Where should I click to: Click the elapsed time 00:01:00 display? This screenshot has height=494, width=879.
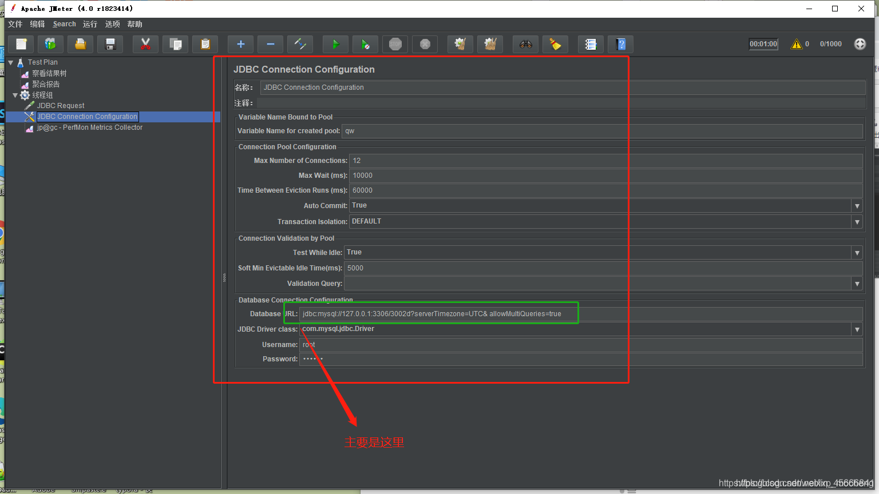pos(763,44)
